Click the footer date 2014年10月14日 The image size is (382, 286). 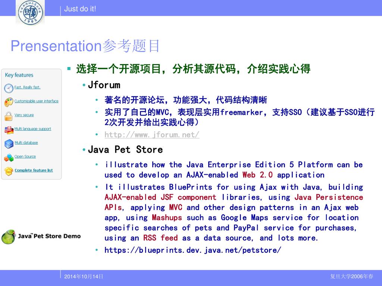pos(84,277)
